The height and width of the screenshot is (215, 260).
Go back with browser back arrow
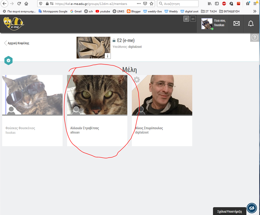4,4
